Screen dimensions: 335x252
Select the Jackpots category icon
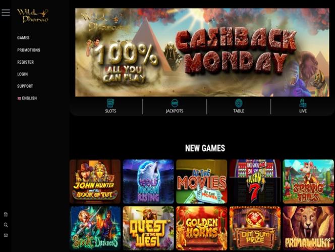click(175, 104)
